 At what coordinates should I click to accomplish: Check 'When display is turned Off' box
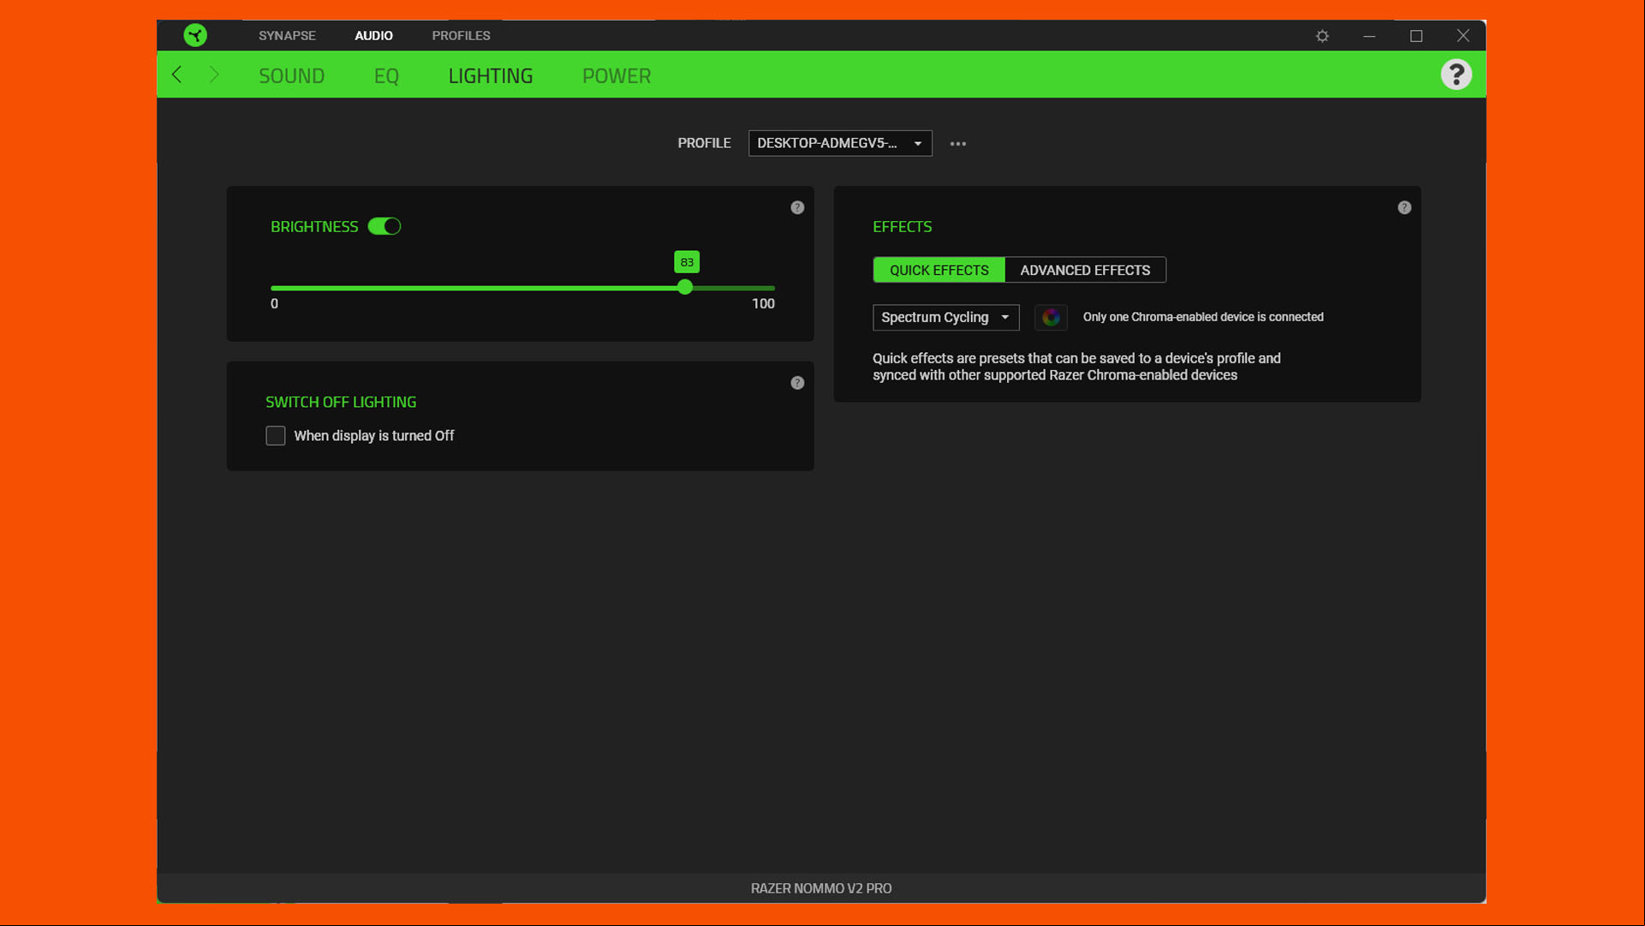pos(276,436)
